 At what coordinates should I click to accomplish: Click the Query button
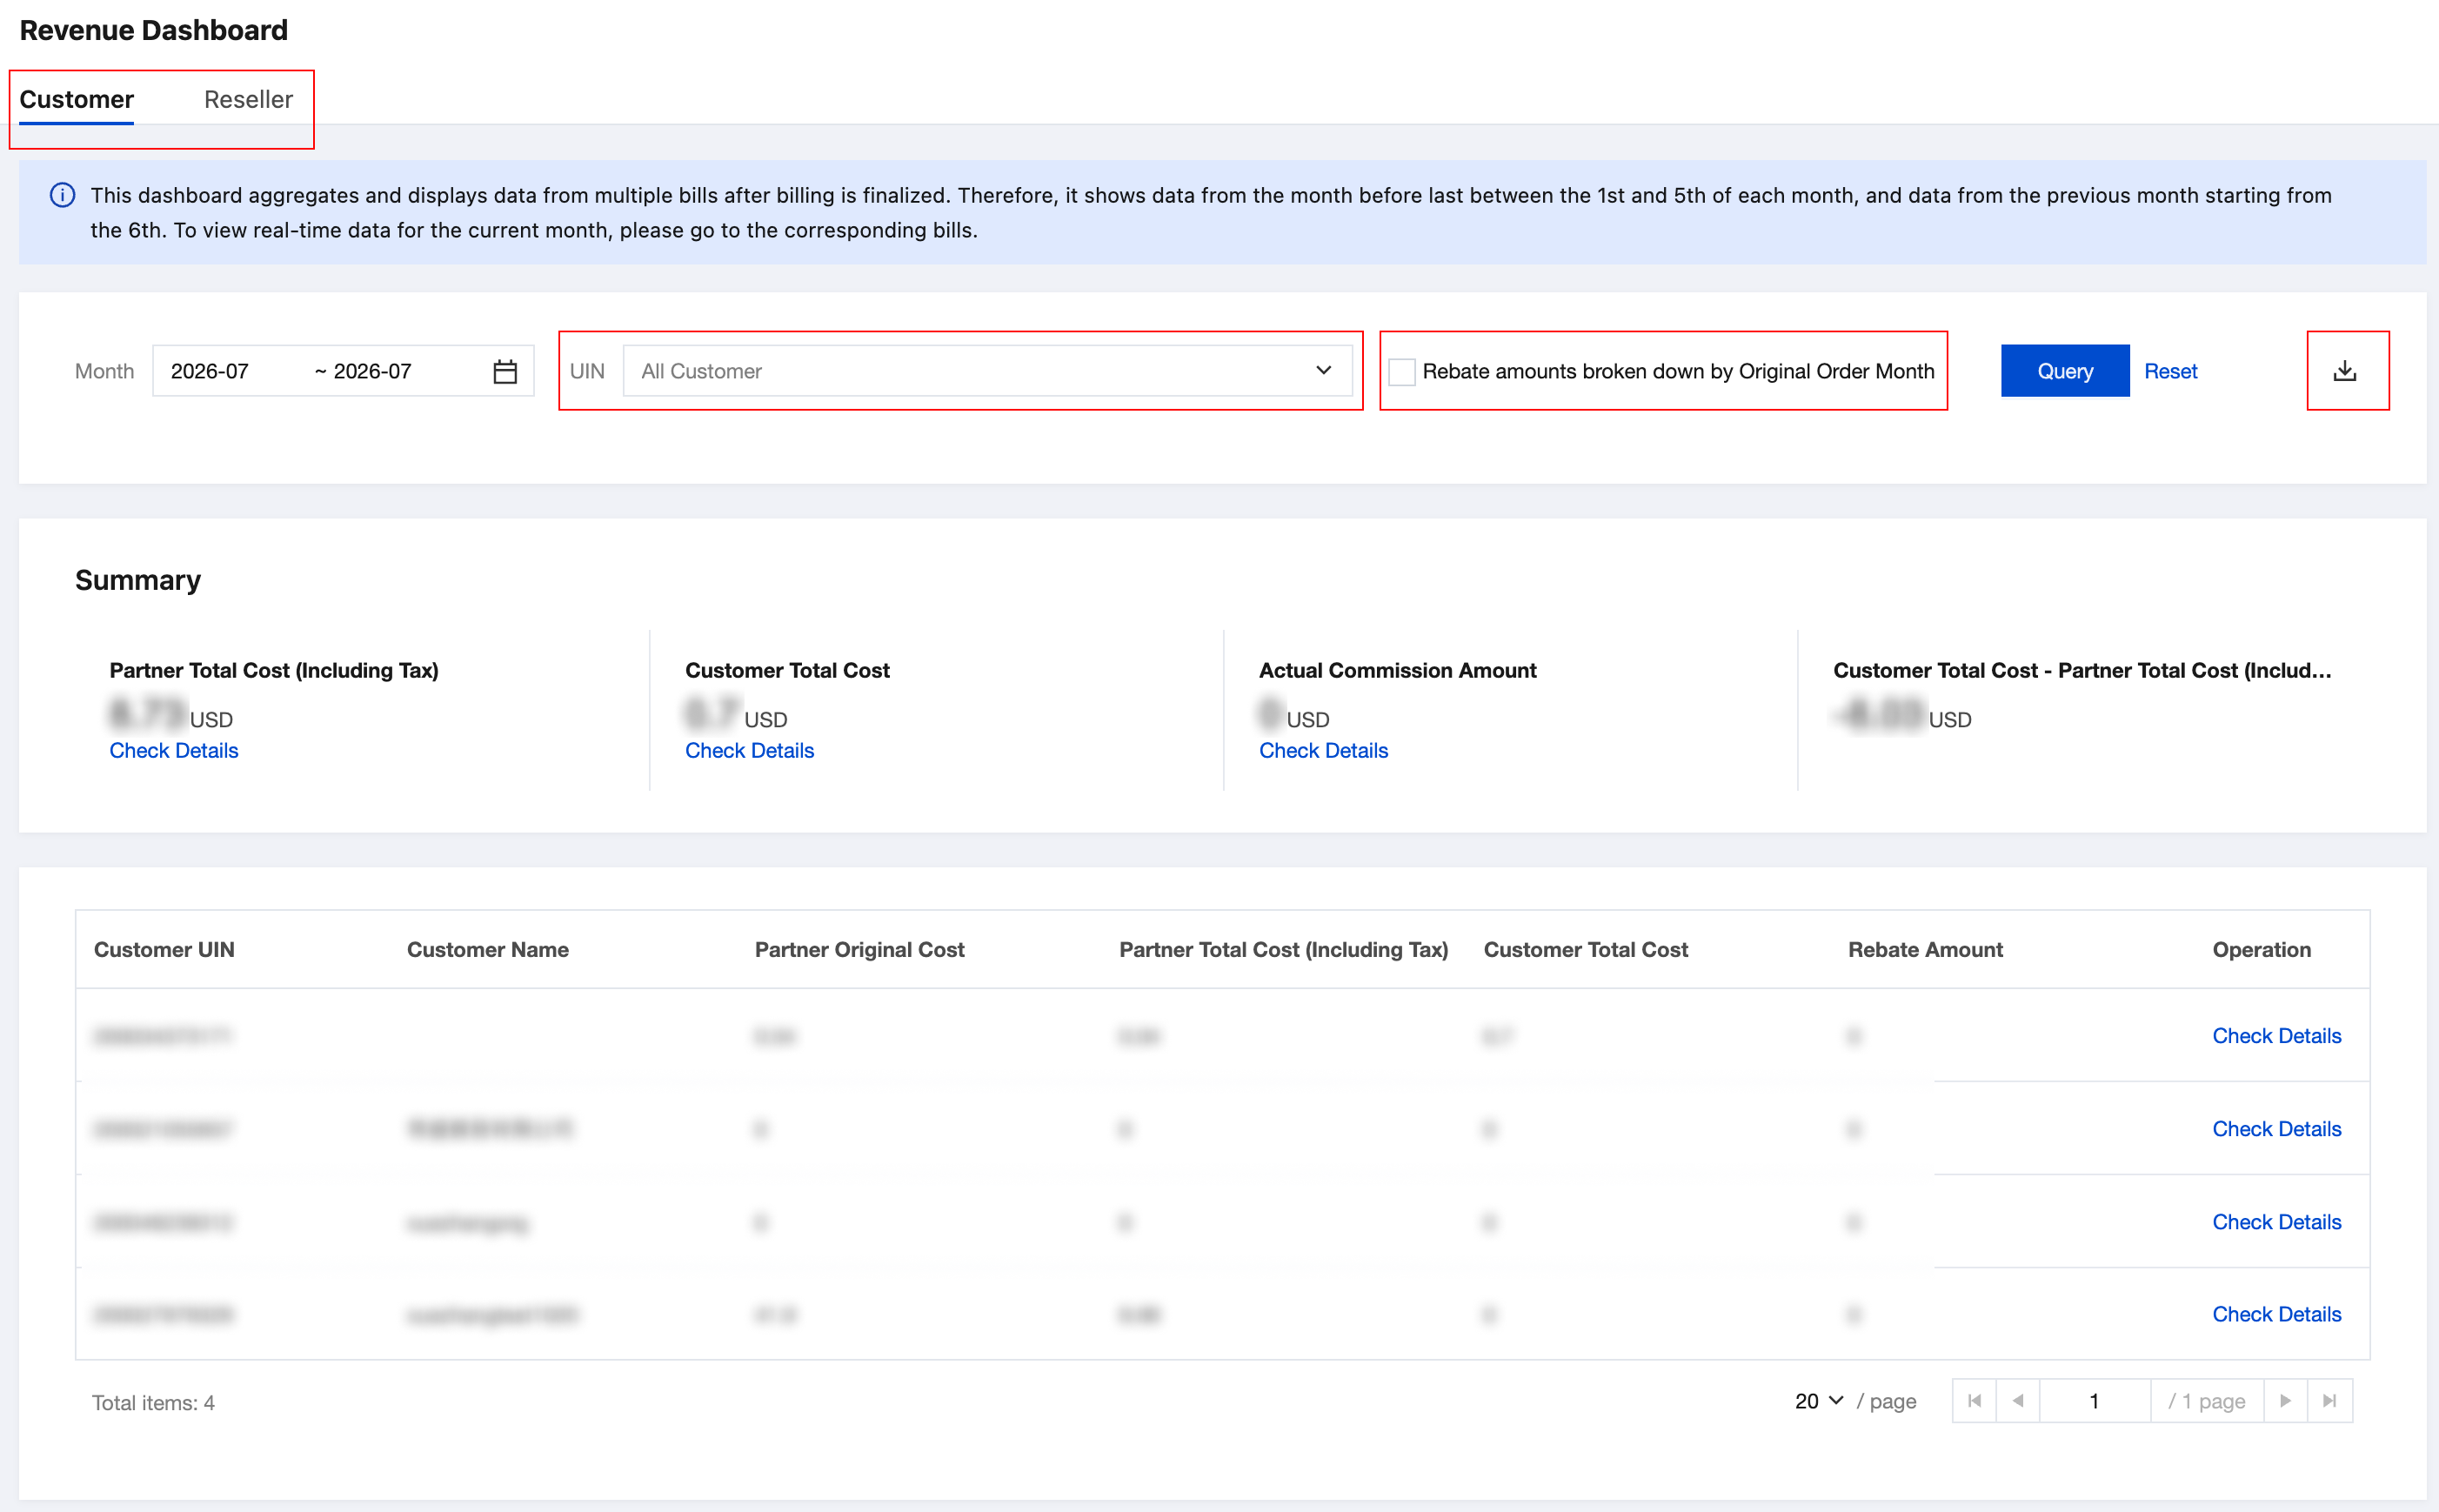2064,371
